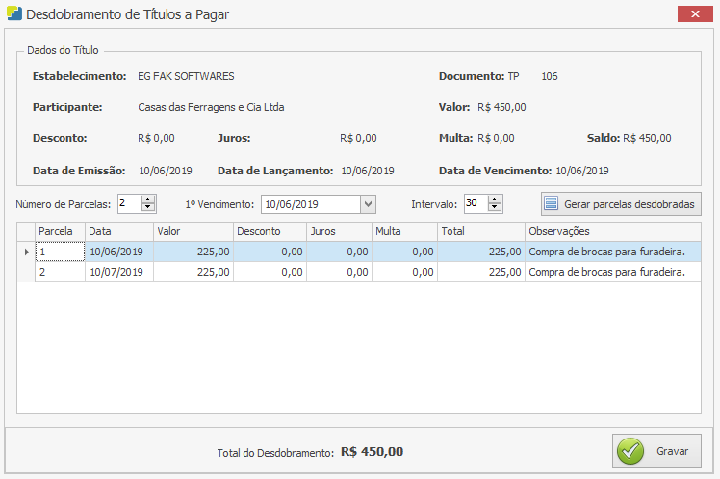
Task: Click the Valor column header
Action: tap(193, 231)
